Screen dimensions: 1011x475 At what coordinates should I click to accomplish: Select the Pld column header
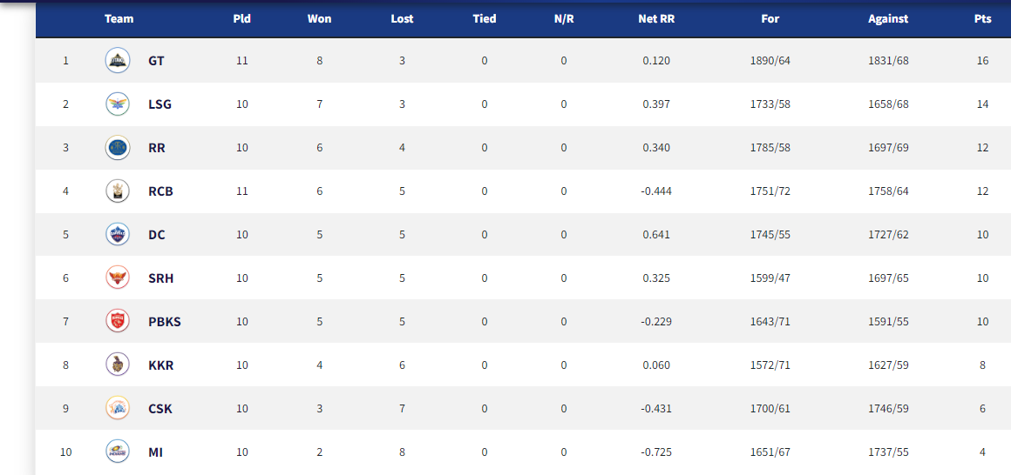[x=241, y=18]
